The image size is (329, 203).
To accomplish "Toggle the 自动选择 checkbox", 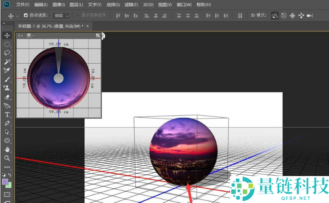I will [x=26, y=15].
